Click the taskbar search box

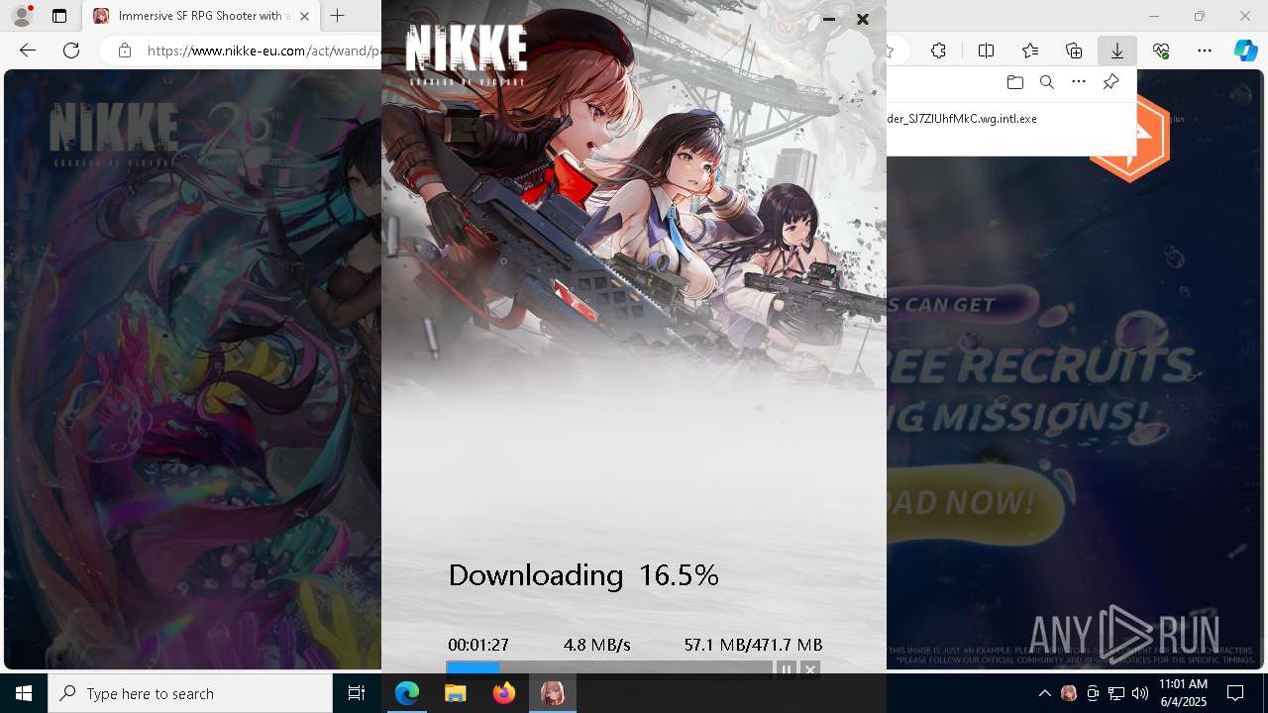190,693
